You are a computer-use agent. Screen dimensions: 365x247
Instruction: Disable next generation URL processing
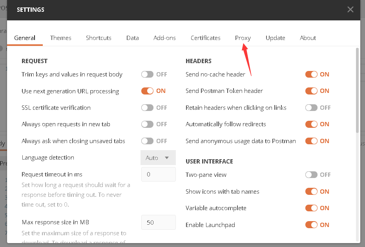[148, 91]
